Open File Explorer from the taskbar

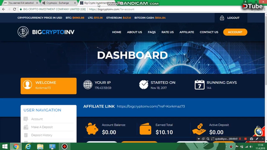coord(40,146)
